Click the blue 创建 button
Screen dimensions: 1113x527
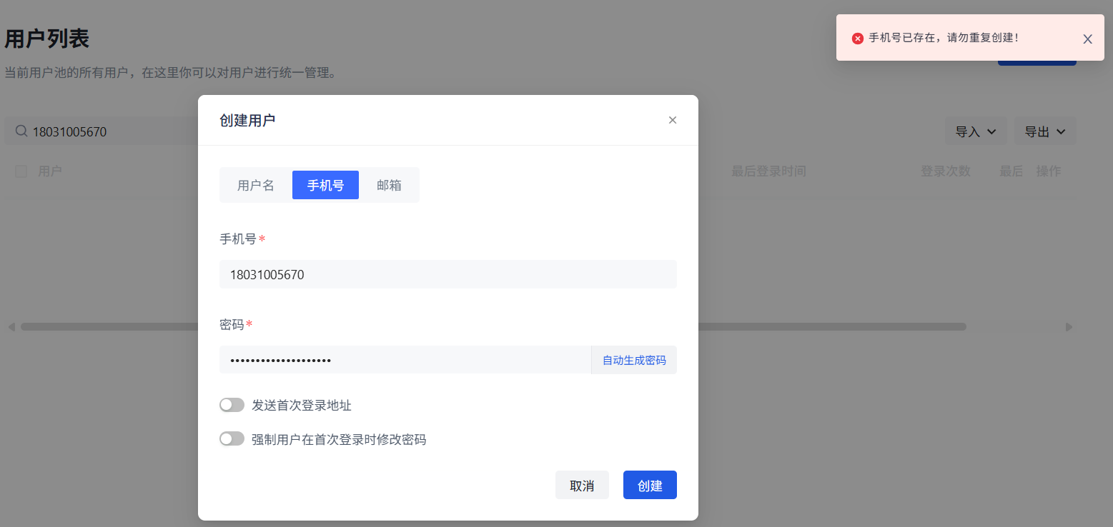click(x=649, y=486)
